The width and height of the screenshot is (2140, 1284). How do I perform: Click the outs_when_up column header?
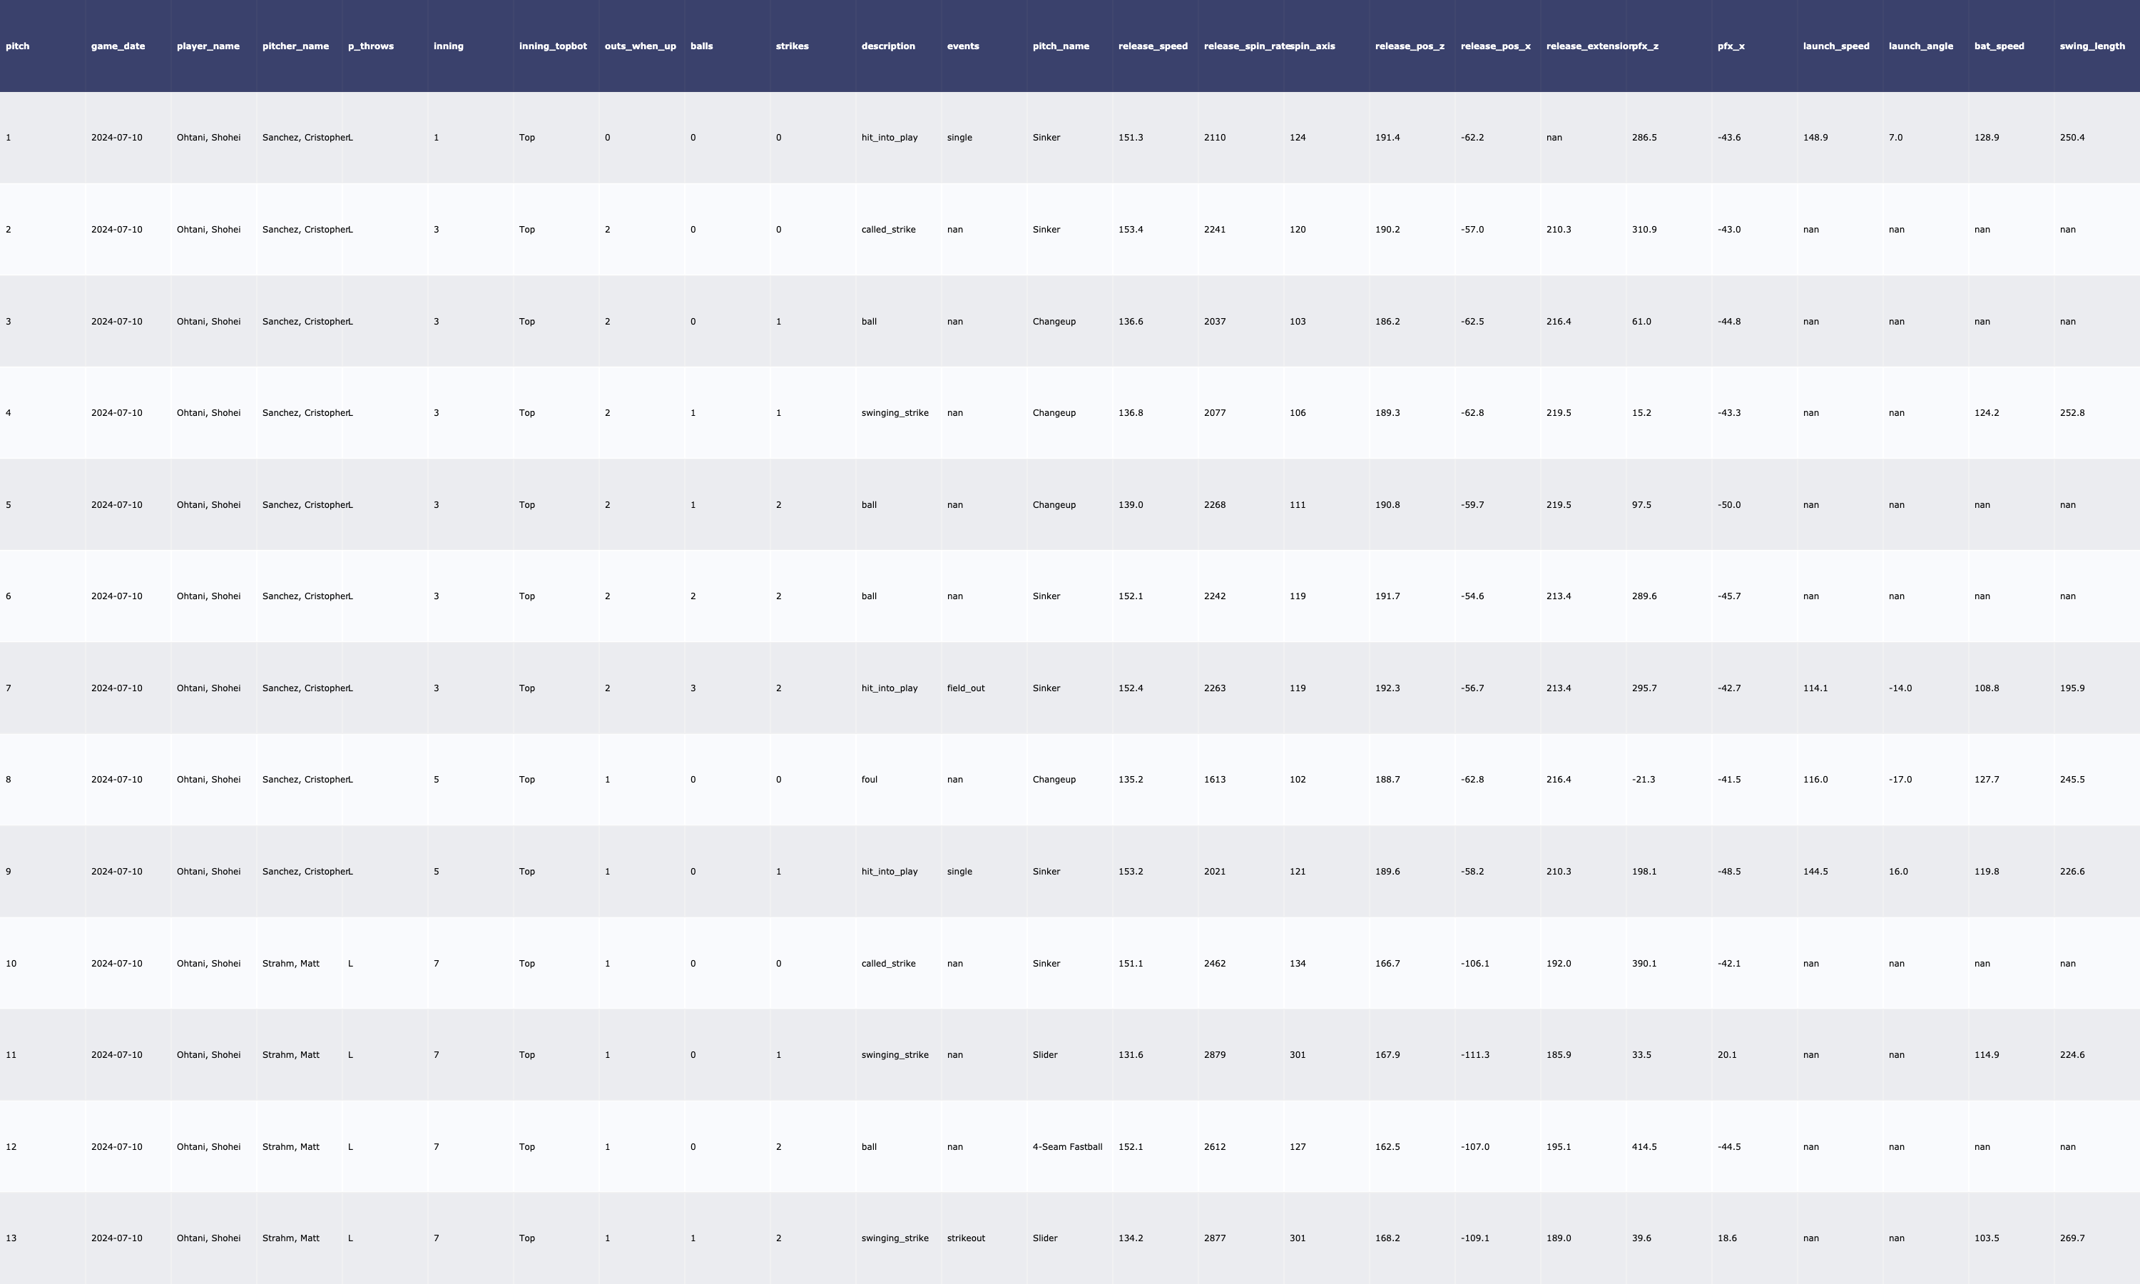[640, 46]
